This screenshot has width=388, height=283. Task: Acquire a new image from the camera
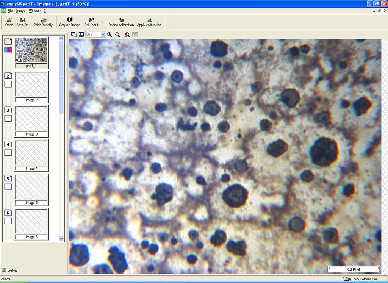pos(70,22)
